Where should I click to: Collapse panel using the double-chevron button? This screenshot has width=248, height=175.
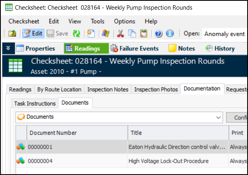8,48
